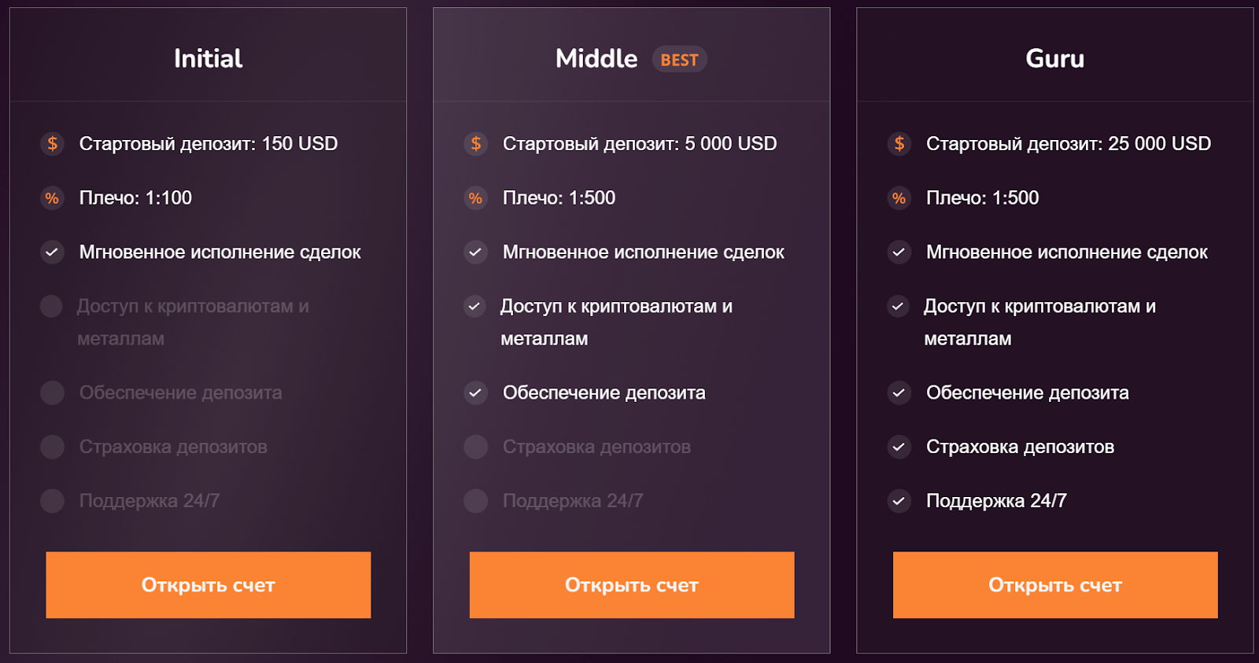Select the Initial plan heading
The image size is (1259, 663).
click(x=209, y=58)
